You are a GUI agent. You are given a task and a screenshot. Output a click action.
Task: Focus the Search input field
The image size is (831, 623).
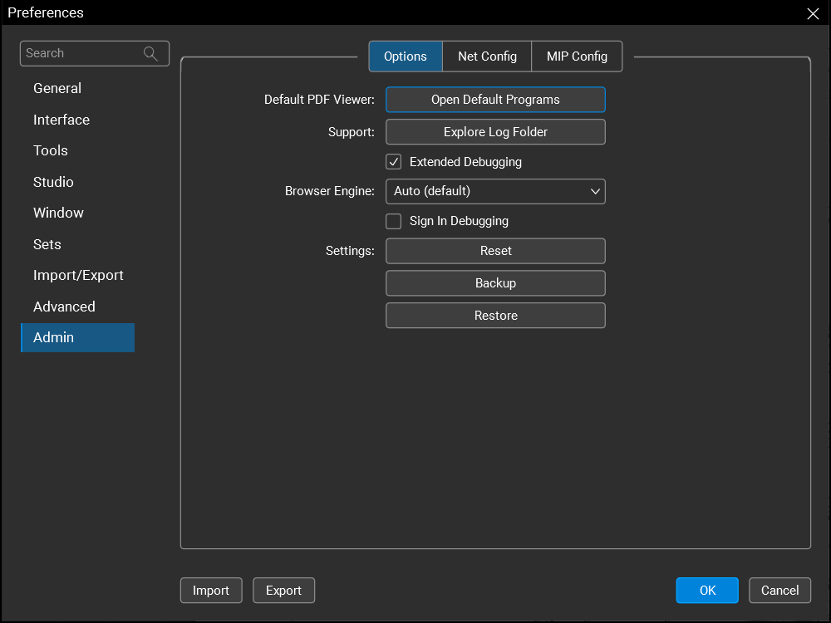coord(81,53)
